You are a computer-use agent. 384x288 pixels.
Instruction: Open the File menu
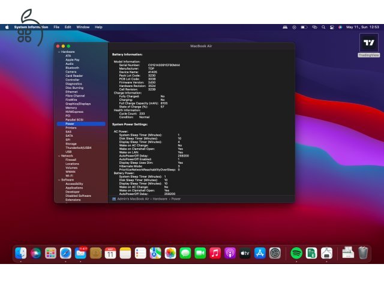56,27
